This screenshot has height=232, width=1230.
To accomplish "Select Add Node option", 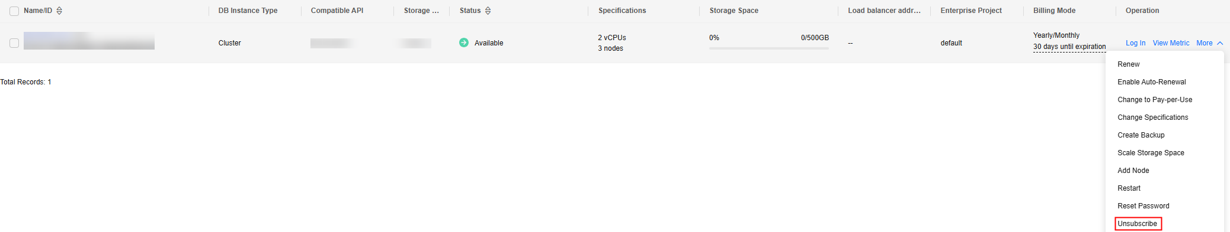I will (1133, 171).
